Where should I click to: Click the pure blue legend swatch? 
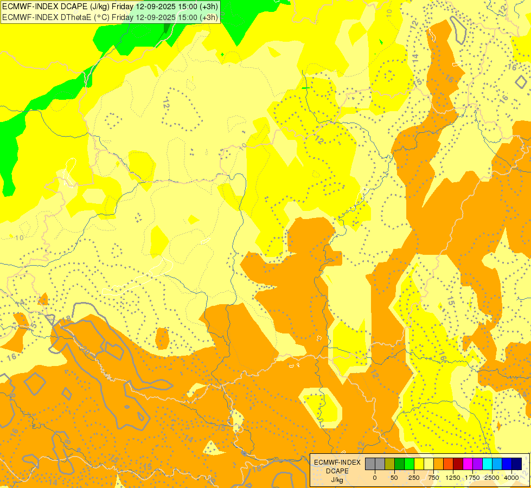tap(507, 464)
